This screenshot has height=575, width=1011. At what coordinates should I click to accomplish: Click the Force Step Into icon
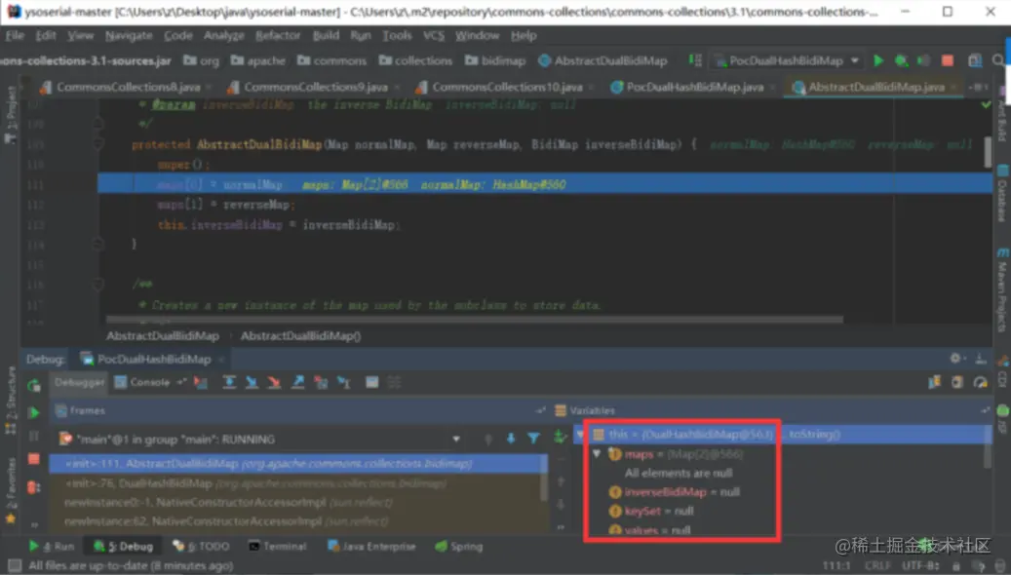(x=274, y=382)
